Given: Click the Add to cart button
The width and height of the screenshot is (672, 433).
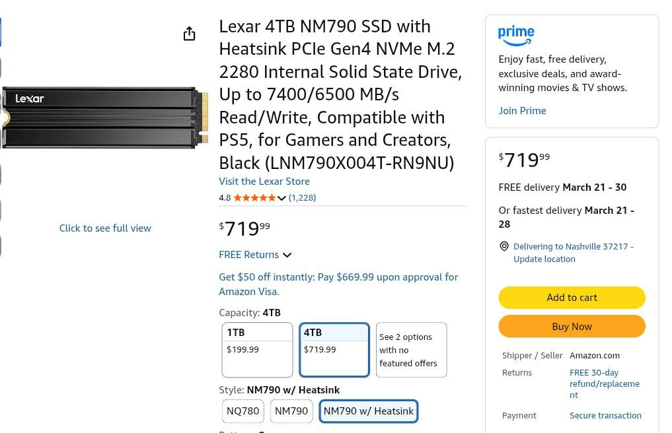Looking at the screenshot, I should 572,298.
